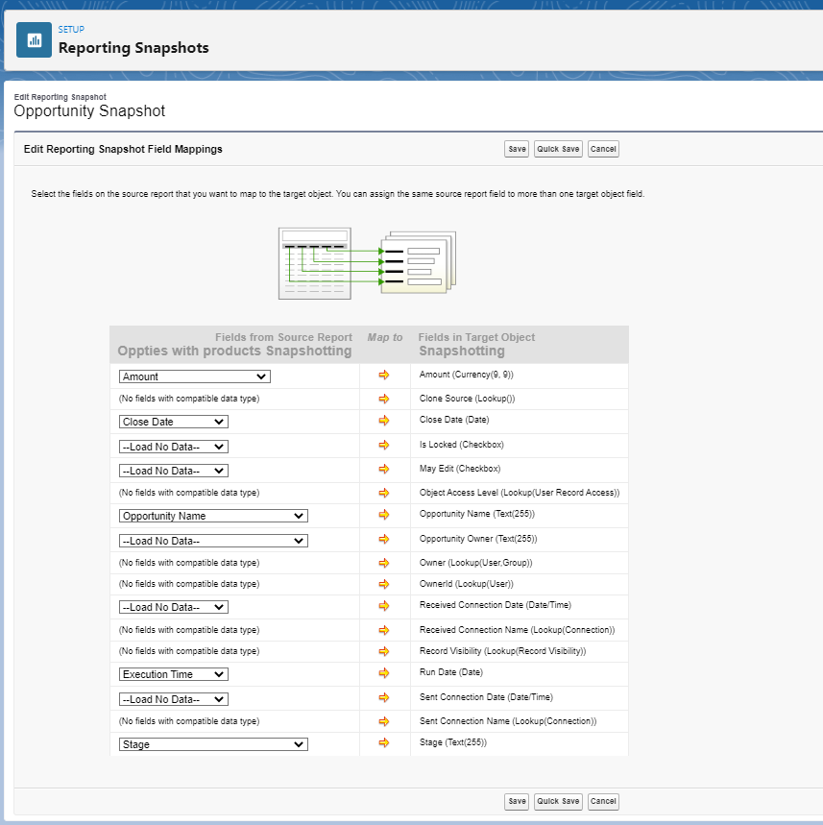Open the Opportunity Name source field dropdown
823x825 pixels.
coord(213,516)
